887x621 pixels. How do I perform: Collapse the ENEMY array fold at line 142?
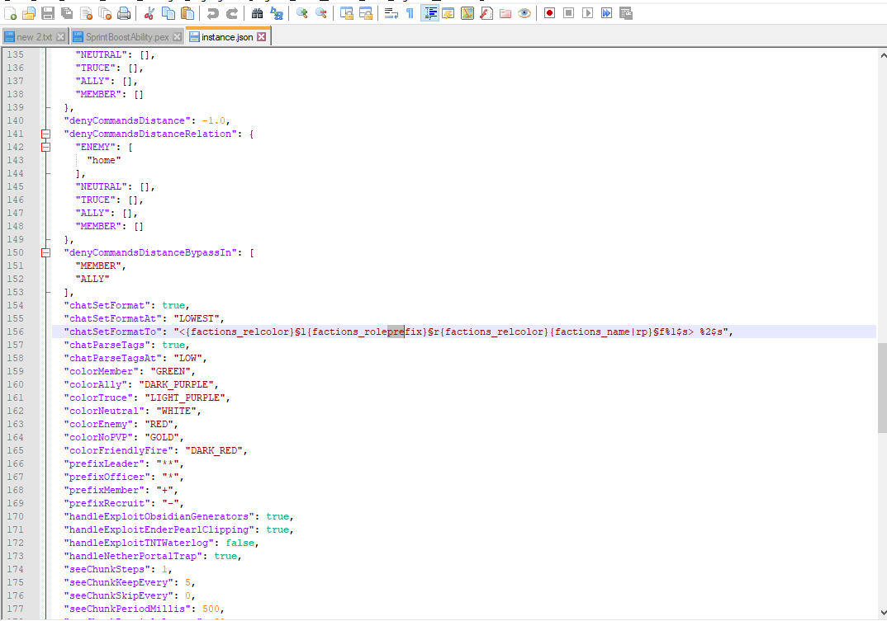tap(45, 147)
